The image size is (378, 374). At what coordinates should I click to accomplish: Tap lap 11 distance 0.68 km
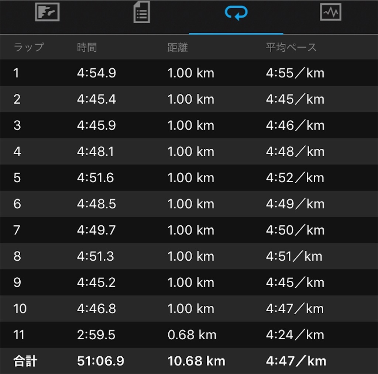[x=192, y=335]
